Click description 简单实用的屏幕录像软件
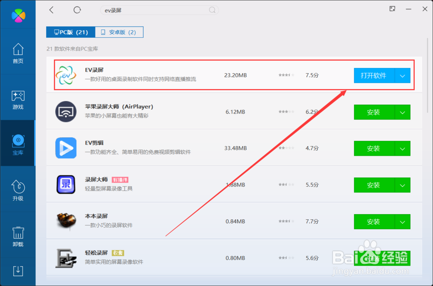Screen dimensions: 433x286 point(114,262)
